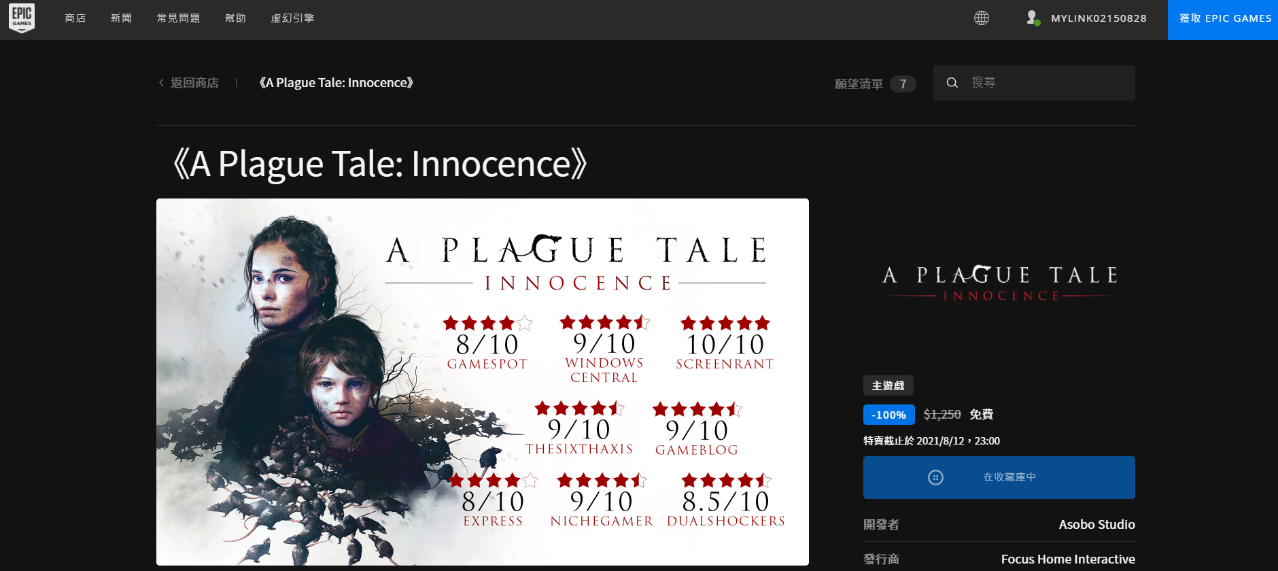
Task: Click the A Plague Tale logo on right
Action: [x=999, y=283]
